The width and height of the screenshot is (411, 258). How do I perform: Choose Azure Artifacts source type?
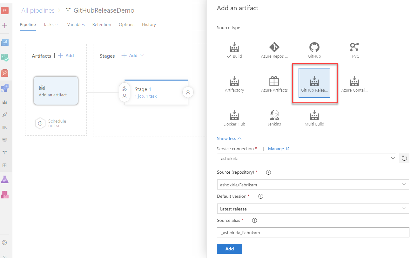point(274,83)
